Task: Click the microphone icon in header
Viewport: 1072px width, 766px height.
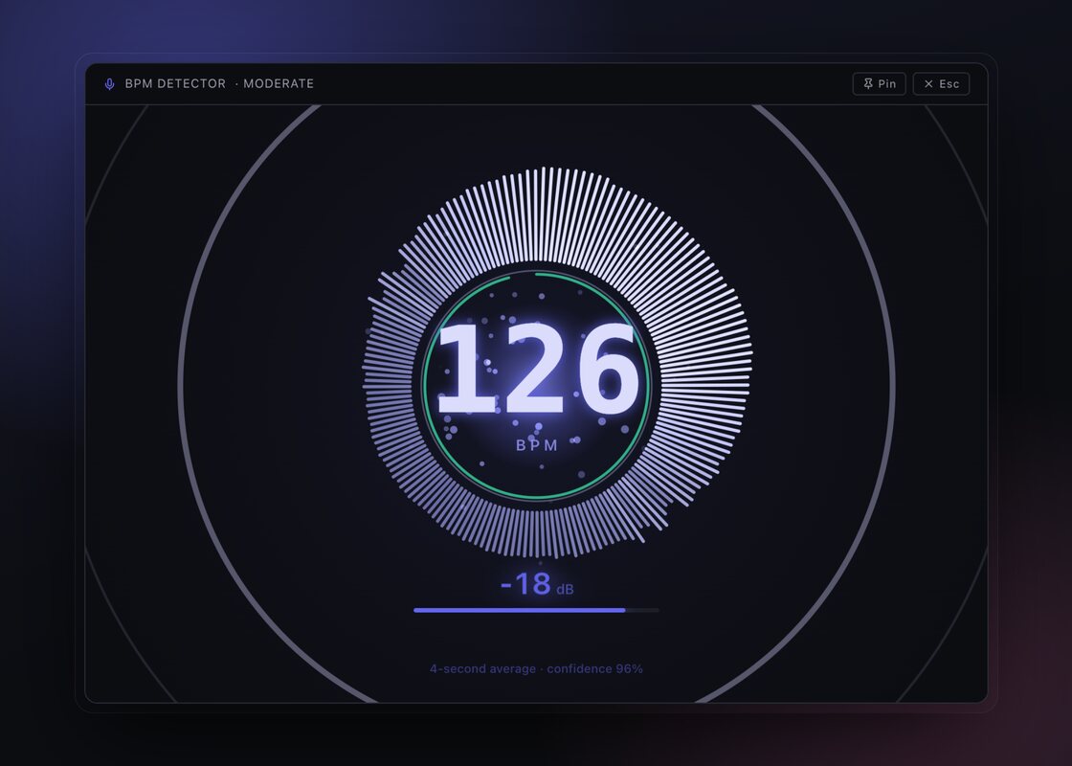Action: (x=109, y=84)
